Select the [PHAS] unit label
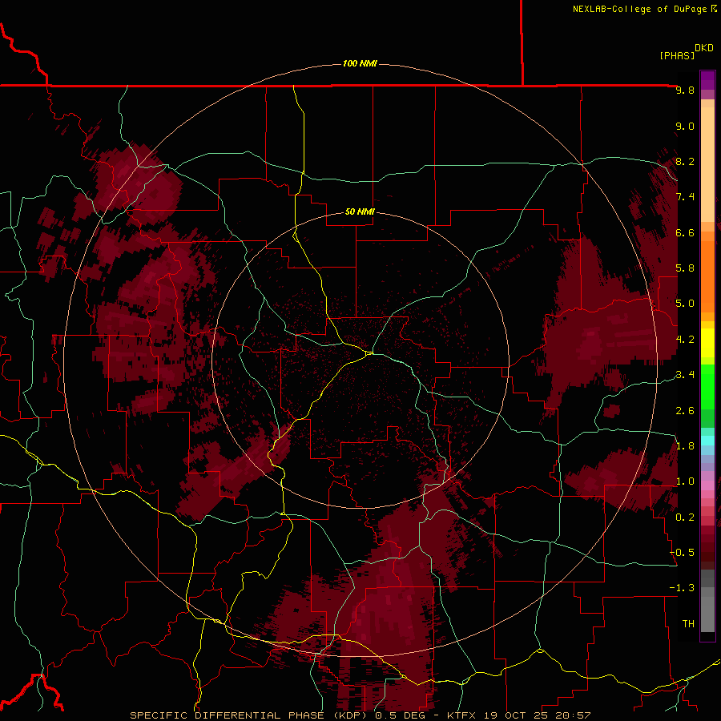 pos(677,55)
